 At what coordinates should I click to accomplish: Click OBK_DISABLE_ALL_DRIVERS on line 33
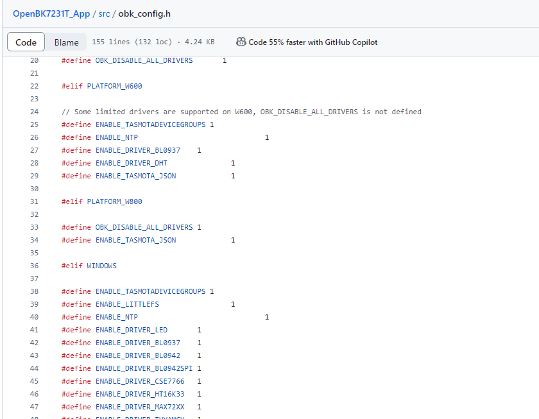point(144,227)
